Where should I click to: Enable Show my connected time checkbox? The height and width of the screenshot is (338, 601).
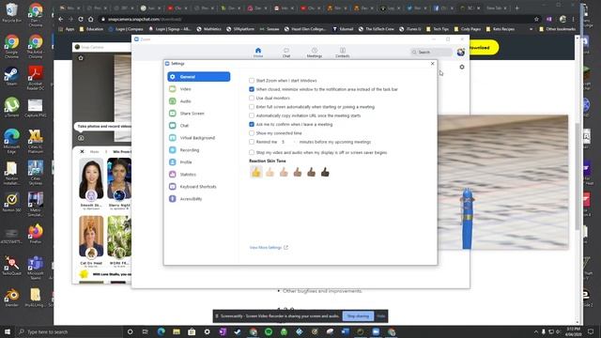[252, 133]
